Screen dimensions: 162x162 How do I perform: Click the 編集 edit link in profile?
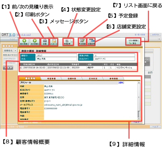pyautogui.click(x=121, y=83)
